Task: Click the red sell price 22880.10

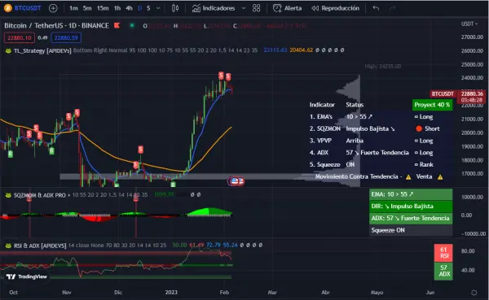Action: point(20,38)
